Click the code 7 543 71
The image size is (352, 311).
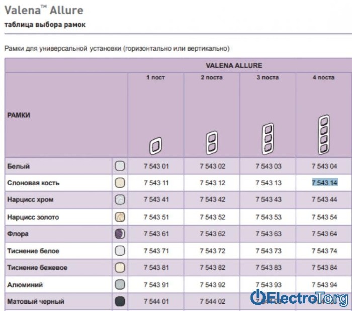pos(156,251)
